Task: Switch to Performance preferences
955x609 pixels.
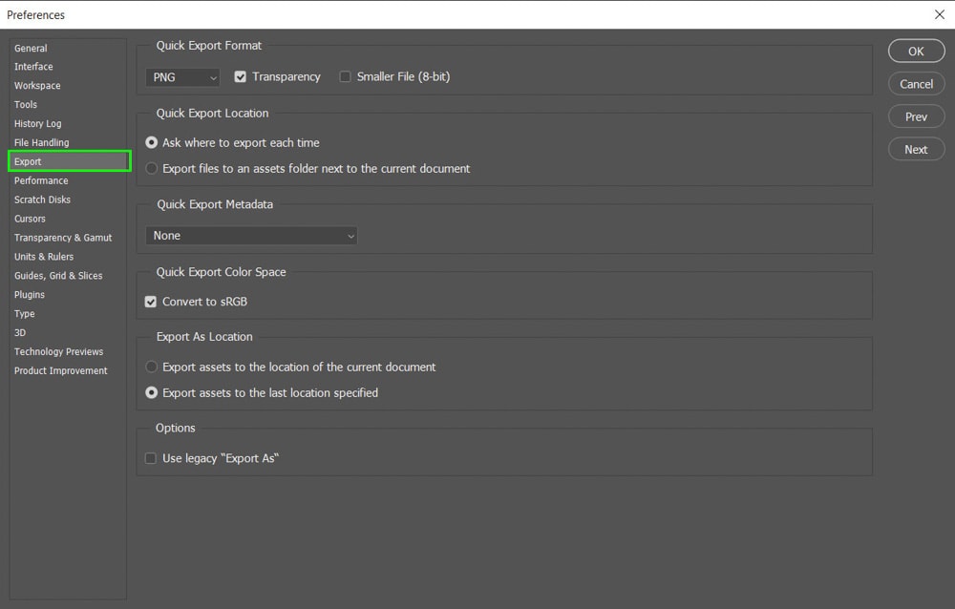Action: (x=41, y=180)
